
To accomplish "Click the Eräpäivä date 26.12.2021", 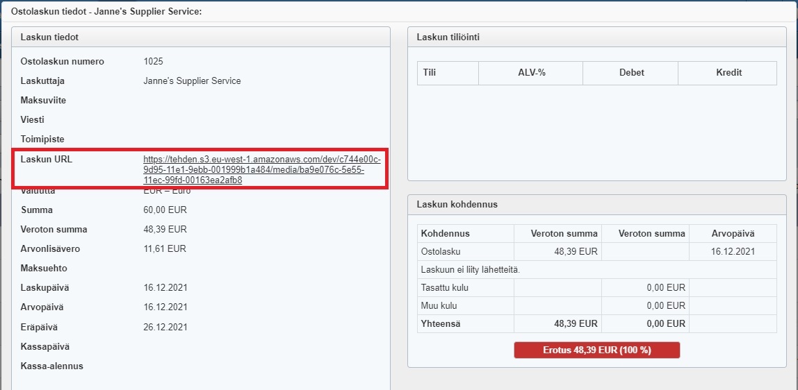I will [x=165, y=327].
